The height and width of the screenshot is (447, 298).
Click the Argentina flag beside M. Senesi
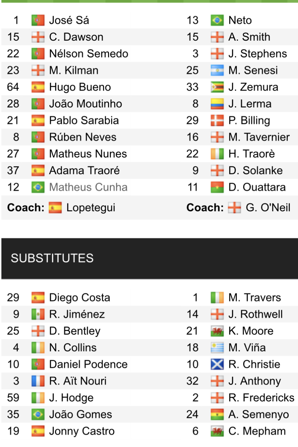coord(217,70)
